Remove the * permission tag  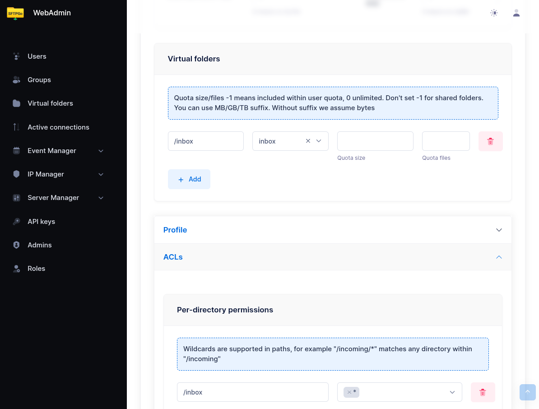pos(349,392)
